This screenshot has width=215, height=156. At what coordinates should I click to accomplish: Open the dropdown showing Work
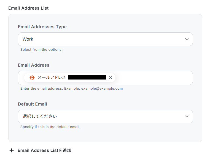pyautogui.click(x=105, y=39)
